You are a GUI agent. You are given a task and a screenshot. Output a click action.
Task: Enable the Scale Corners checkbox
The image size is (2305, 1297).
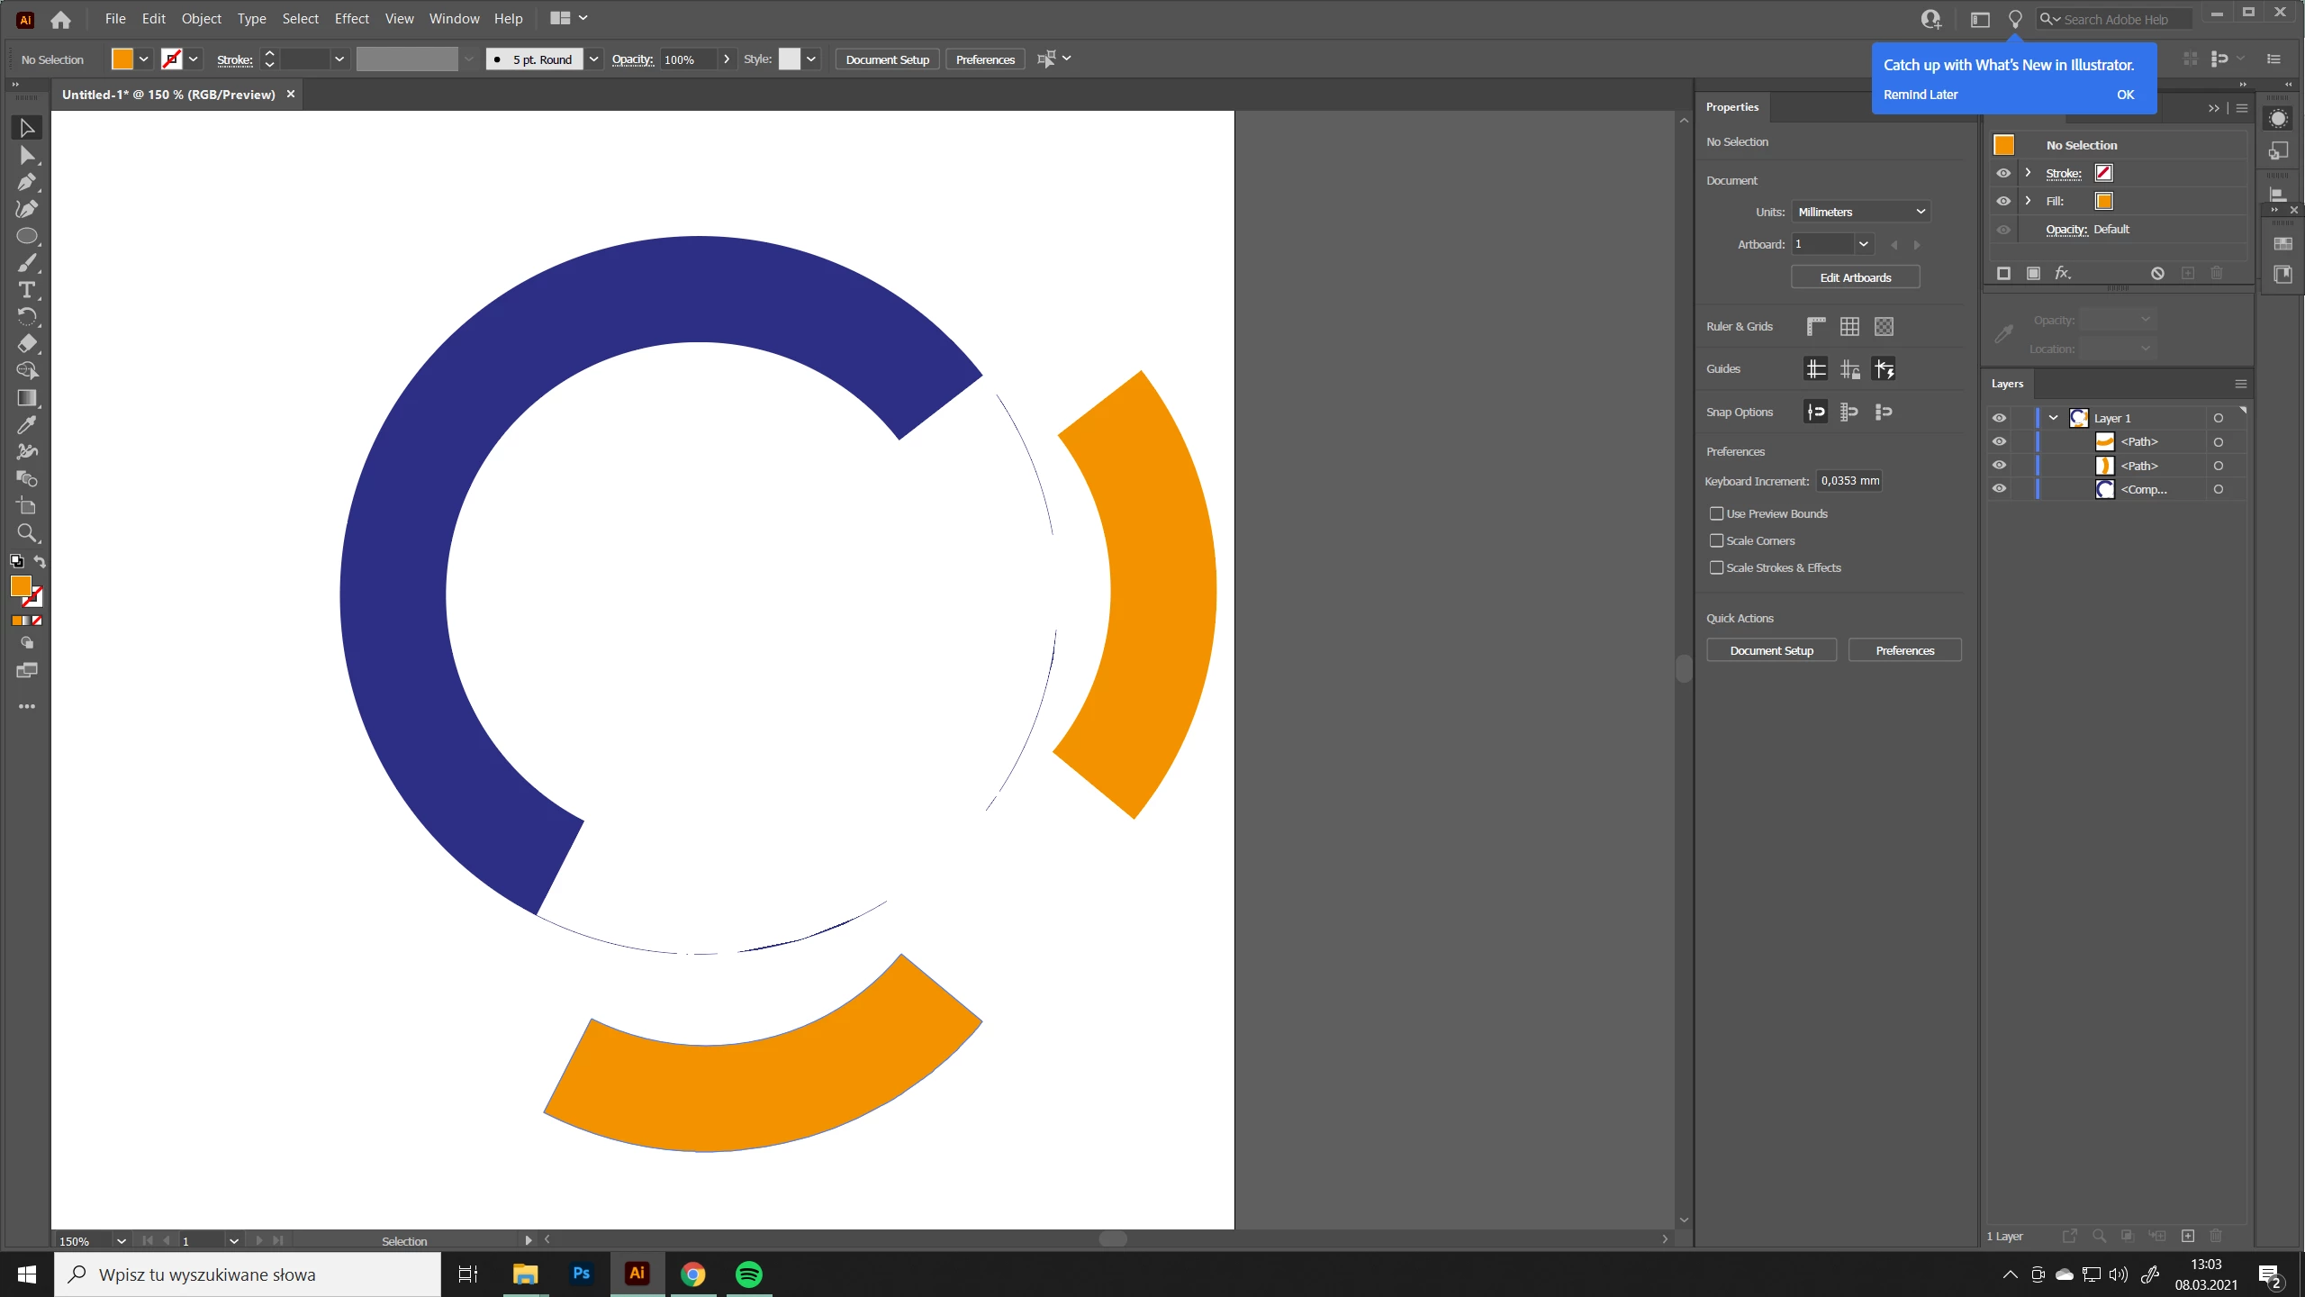tap(1716, 540)
